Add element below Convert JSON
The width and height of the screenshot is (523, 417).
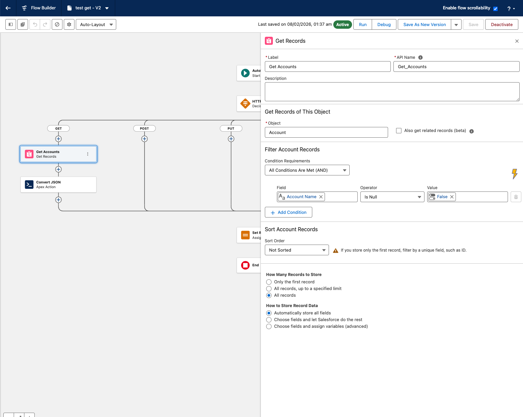point(58,200)
